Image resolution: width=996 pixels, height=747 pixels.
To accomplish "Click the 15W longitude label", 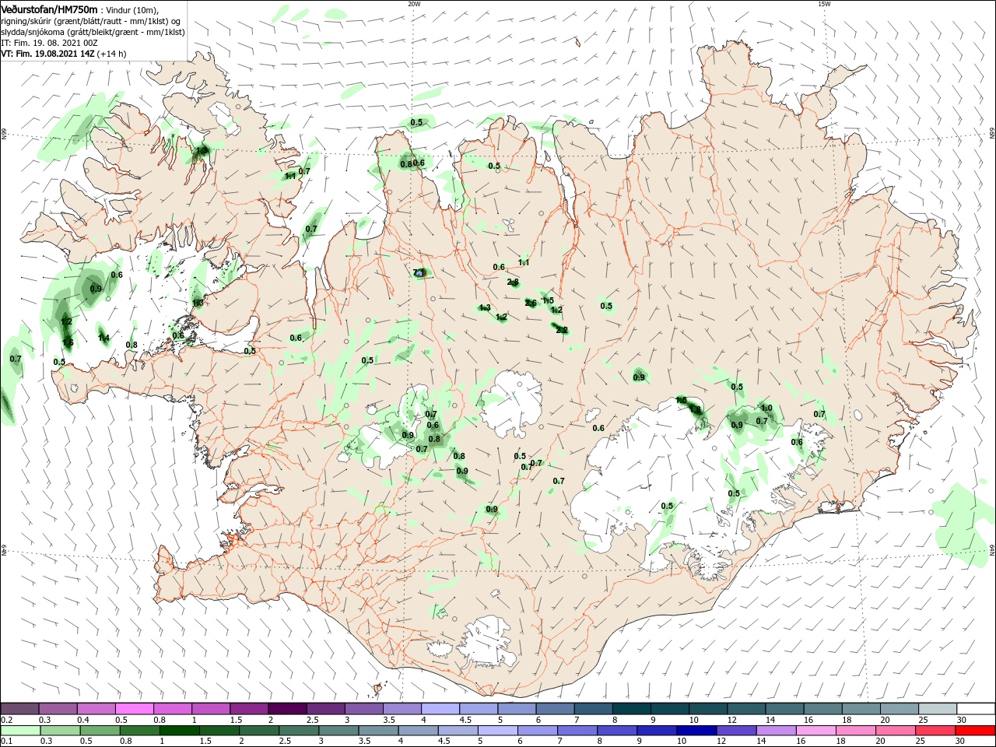I will (x=823, y=4).
